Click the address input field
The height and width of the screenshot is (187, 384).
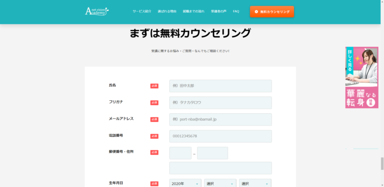tap(220, 168)
